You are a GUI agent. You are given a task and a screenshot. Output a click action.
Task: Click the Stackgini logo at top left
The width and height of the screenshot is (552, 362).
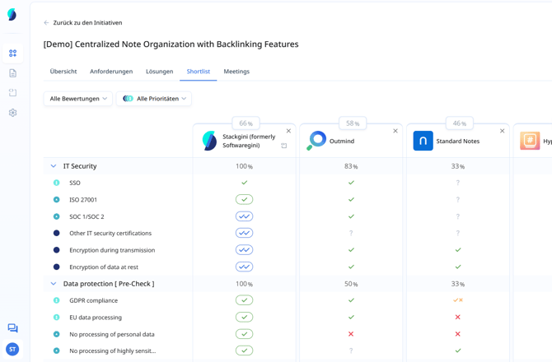[x=12, y=15]
